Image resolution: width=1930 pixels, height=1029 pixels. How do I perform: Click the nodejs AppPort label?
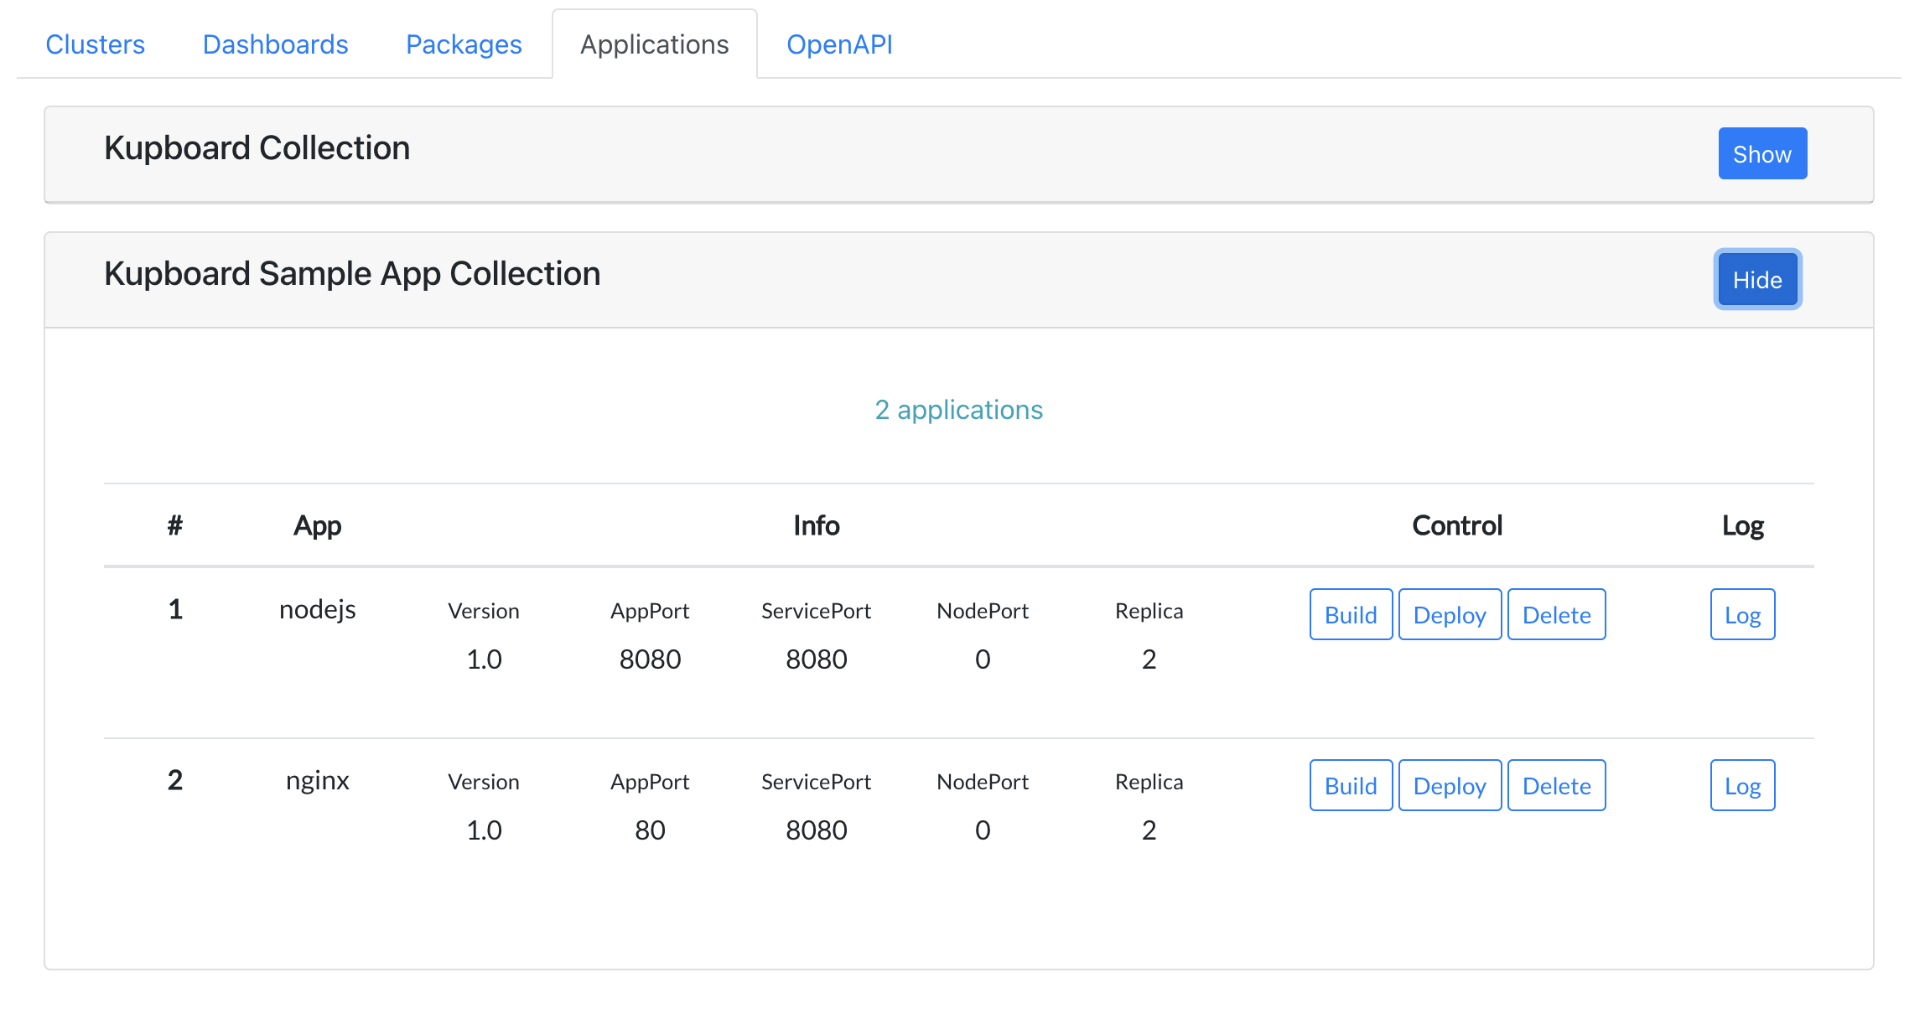click(x=650, y=611)
